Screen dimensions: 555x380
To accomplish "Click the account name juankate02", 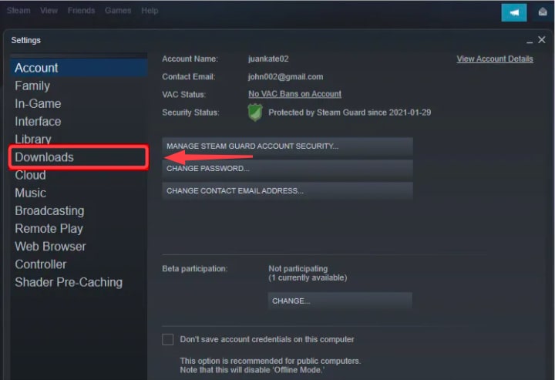I will pyautogui.click(x=268, y=59).
